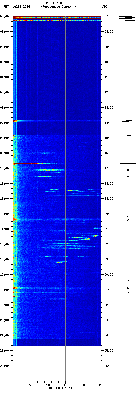Click the date 'Jul13,2026'
The width and height of the screenshot is (139, 401).
(x=21, y=7)
